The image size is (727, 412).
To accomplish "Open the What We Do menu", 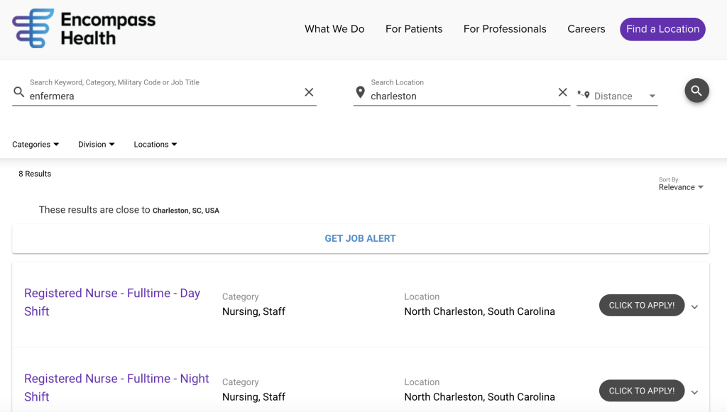I will (334, 29).
